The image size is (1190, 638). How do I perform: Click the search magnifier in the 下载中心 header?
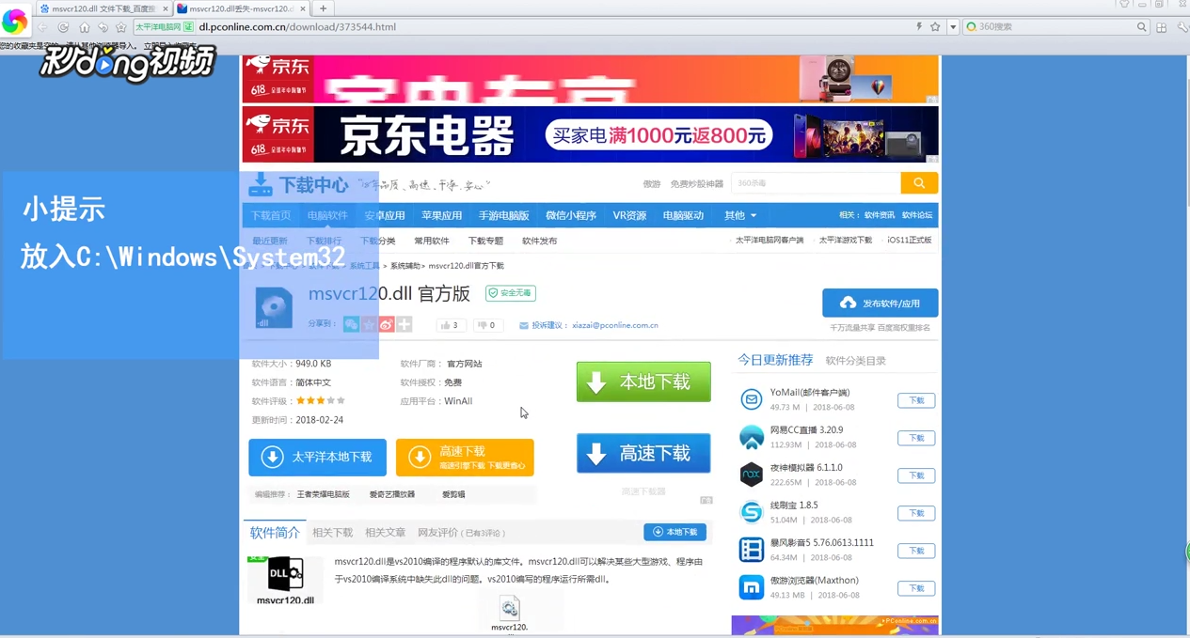tap(918, 182)
